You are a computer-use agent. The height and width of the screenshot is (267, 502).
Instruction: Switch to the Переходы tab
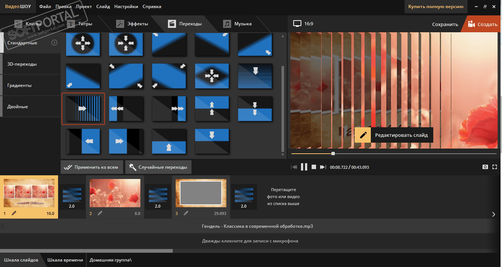tap(185, 24)
